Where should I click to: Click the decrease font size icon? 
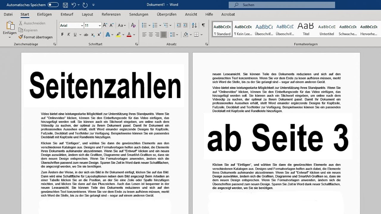point(112,26)
